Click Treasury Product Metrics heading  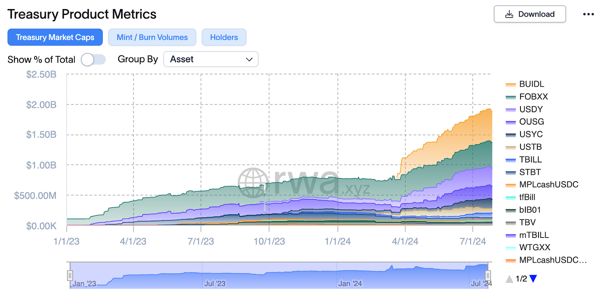pyautogui.click(x=82, y=14)
